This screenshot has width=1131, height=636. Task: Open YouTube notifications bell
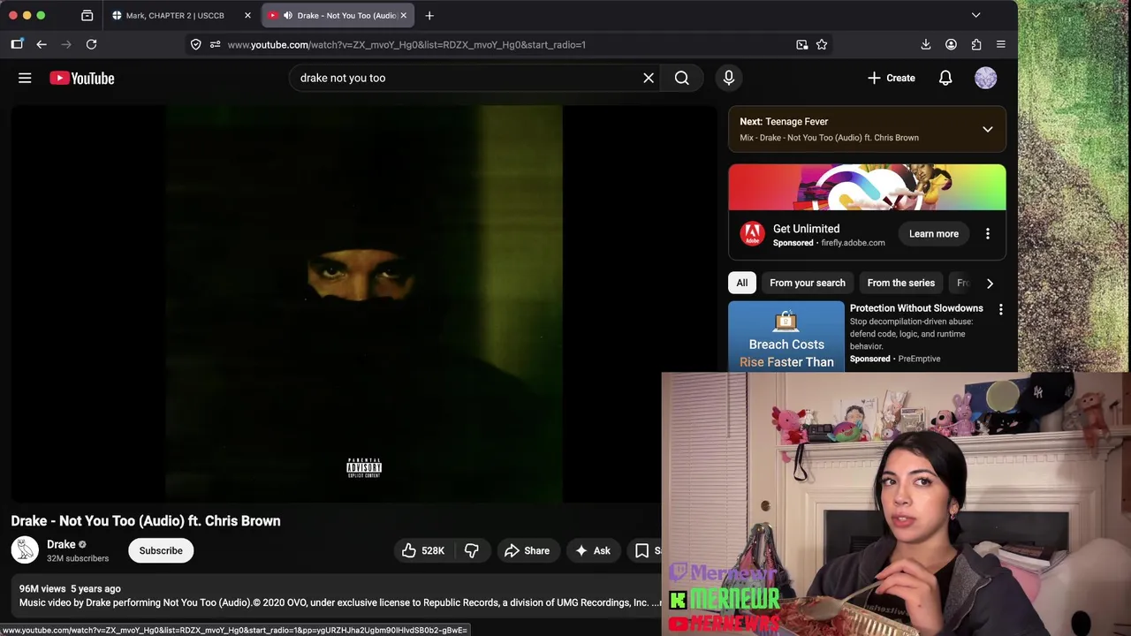(945, 78)
